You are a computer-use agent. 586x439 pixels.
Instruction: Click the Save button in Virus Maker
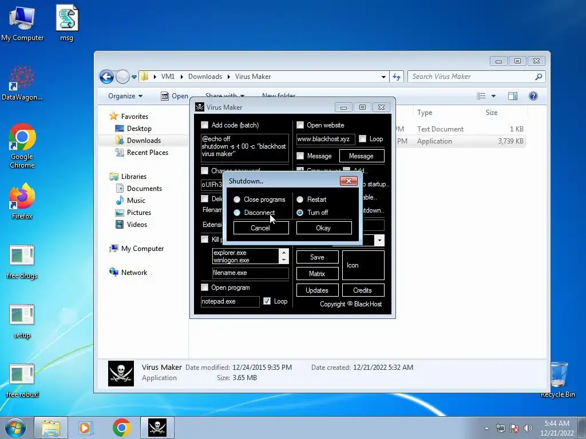pos(317,257)
